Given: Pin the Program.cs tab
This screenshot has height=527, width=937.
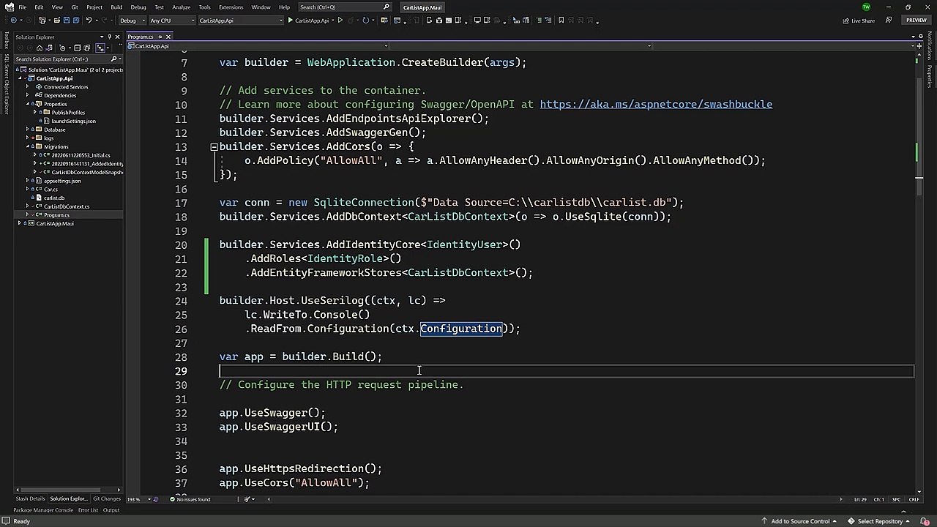Looking at the screenshot, I should 160,37.
